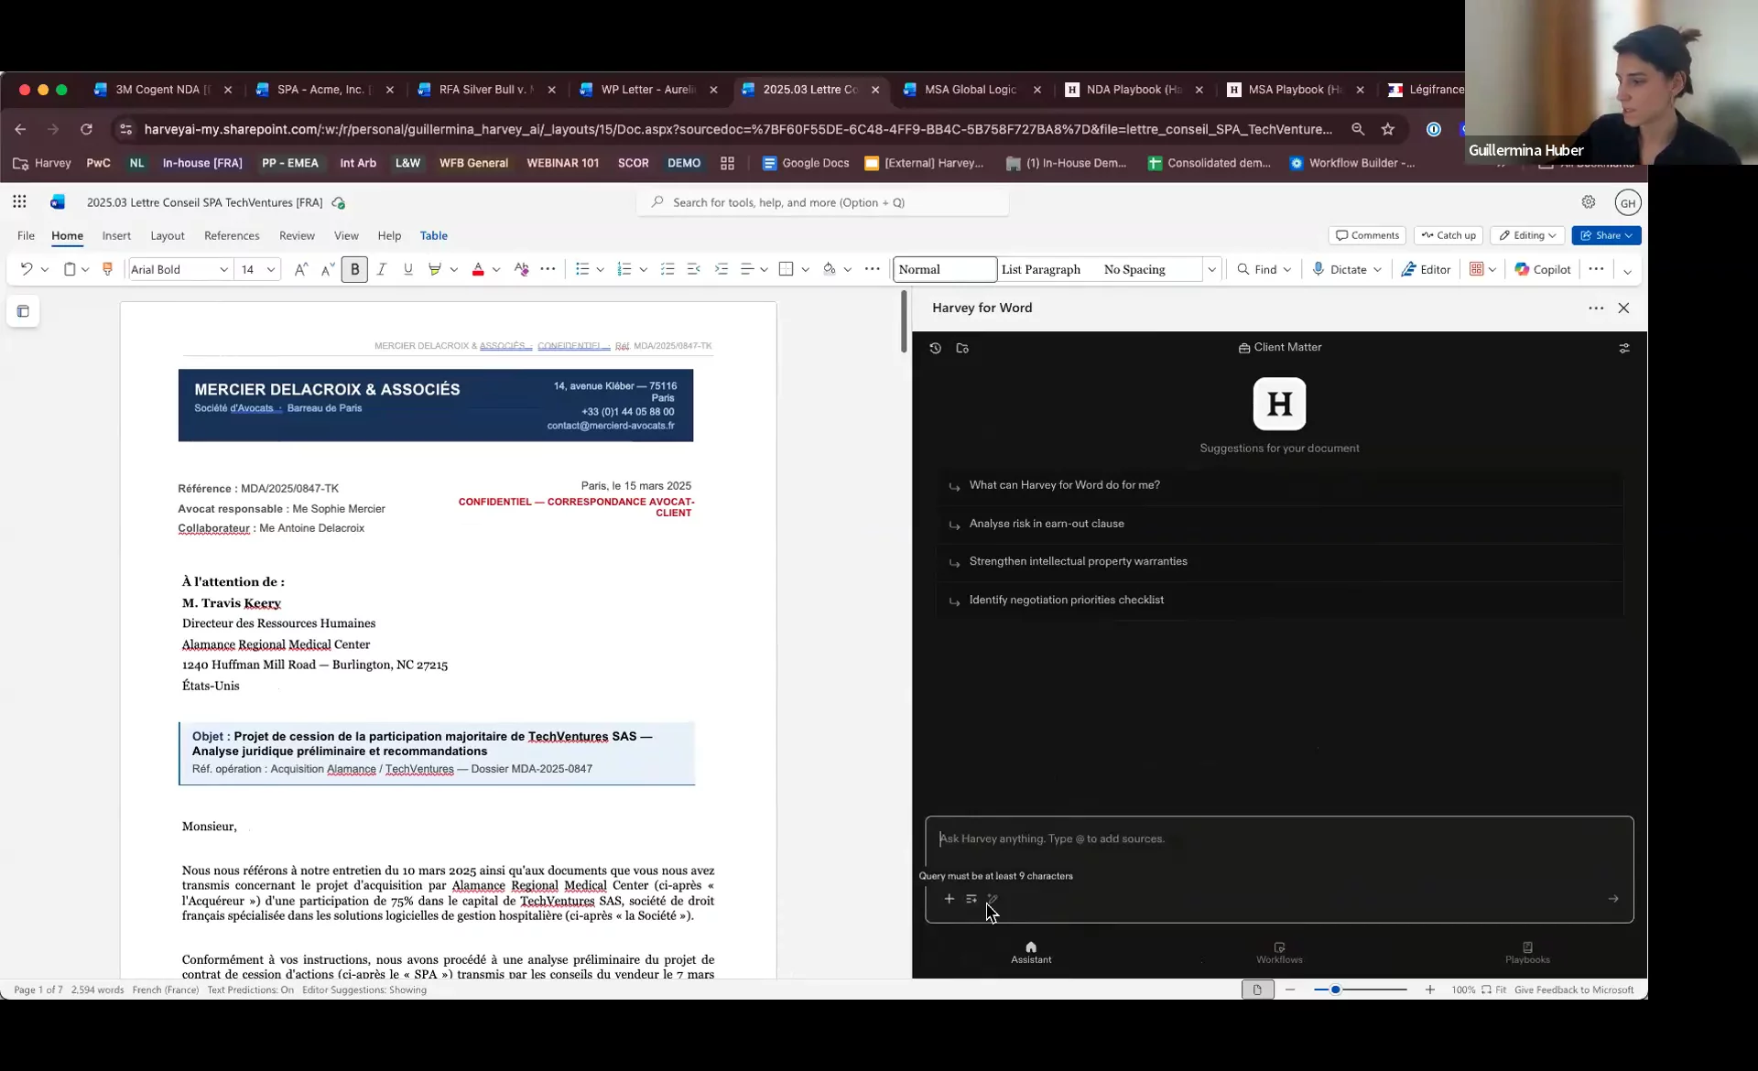
Task: Click the Paste clipboard icon
Action: 70,269
